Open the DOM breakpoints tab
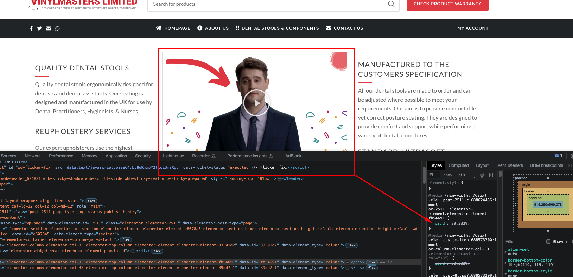 pyautogui.click(x=546, y=165)
